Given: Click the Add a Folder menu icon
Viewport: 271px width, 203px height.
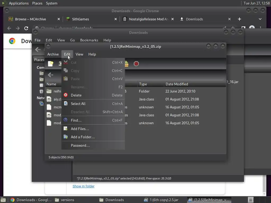Looking at the screenshot, I should pos(66,137).
